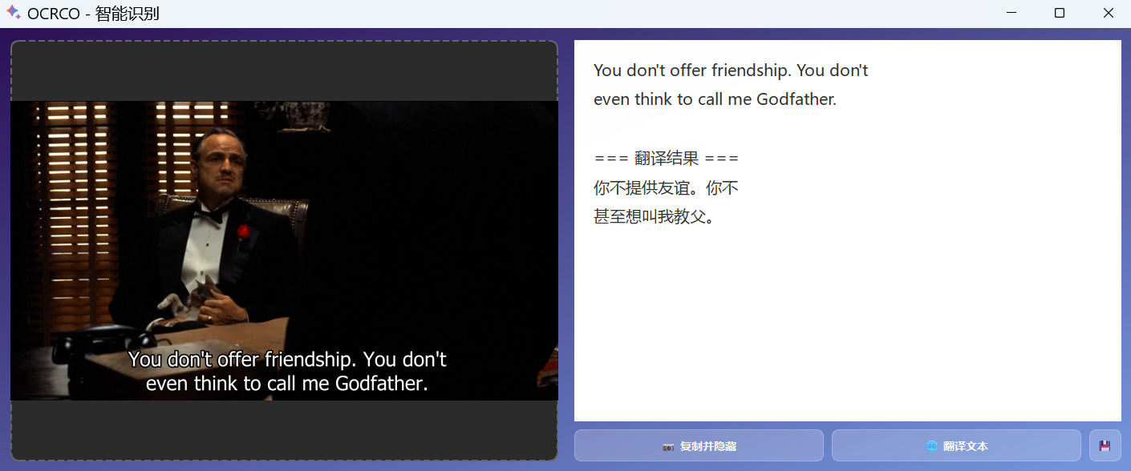Image resolution: width=1131 pixels, height=471 pixels.
Task: Click first result line 'You don't offer friendship. You don't'
Action: pyautogui.click(x=731, y=70)
